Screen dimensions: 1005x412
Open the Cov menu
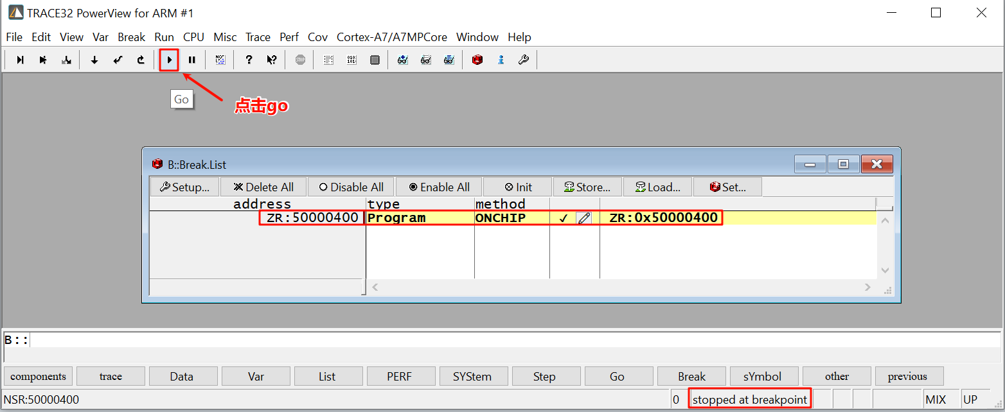(317, 37)
